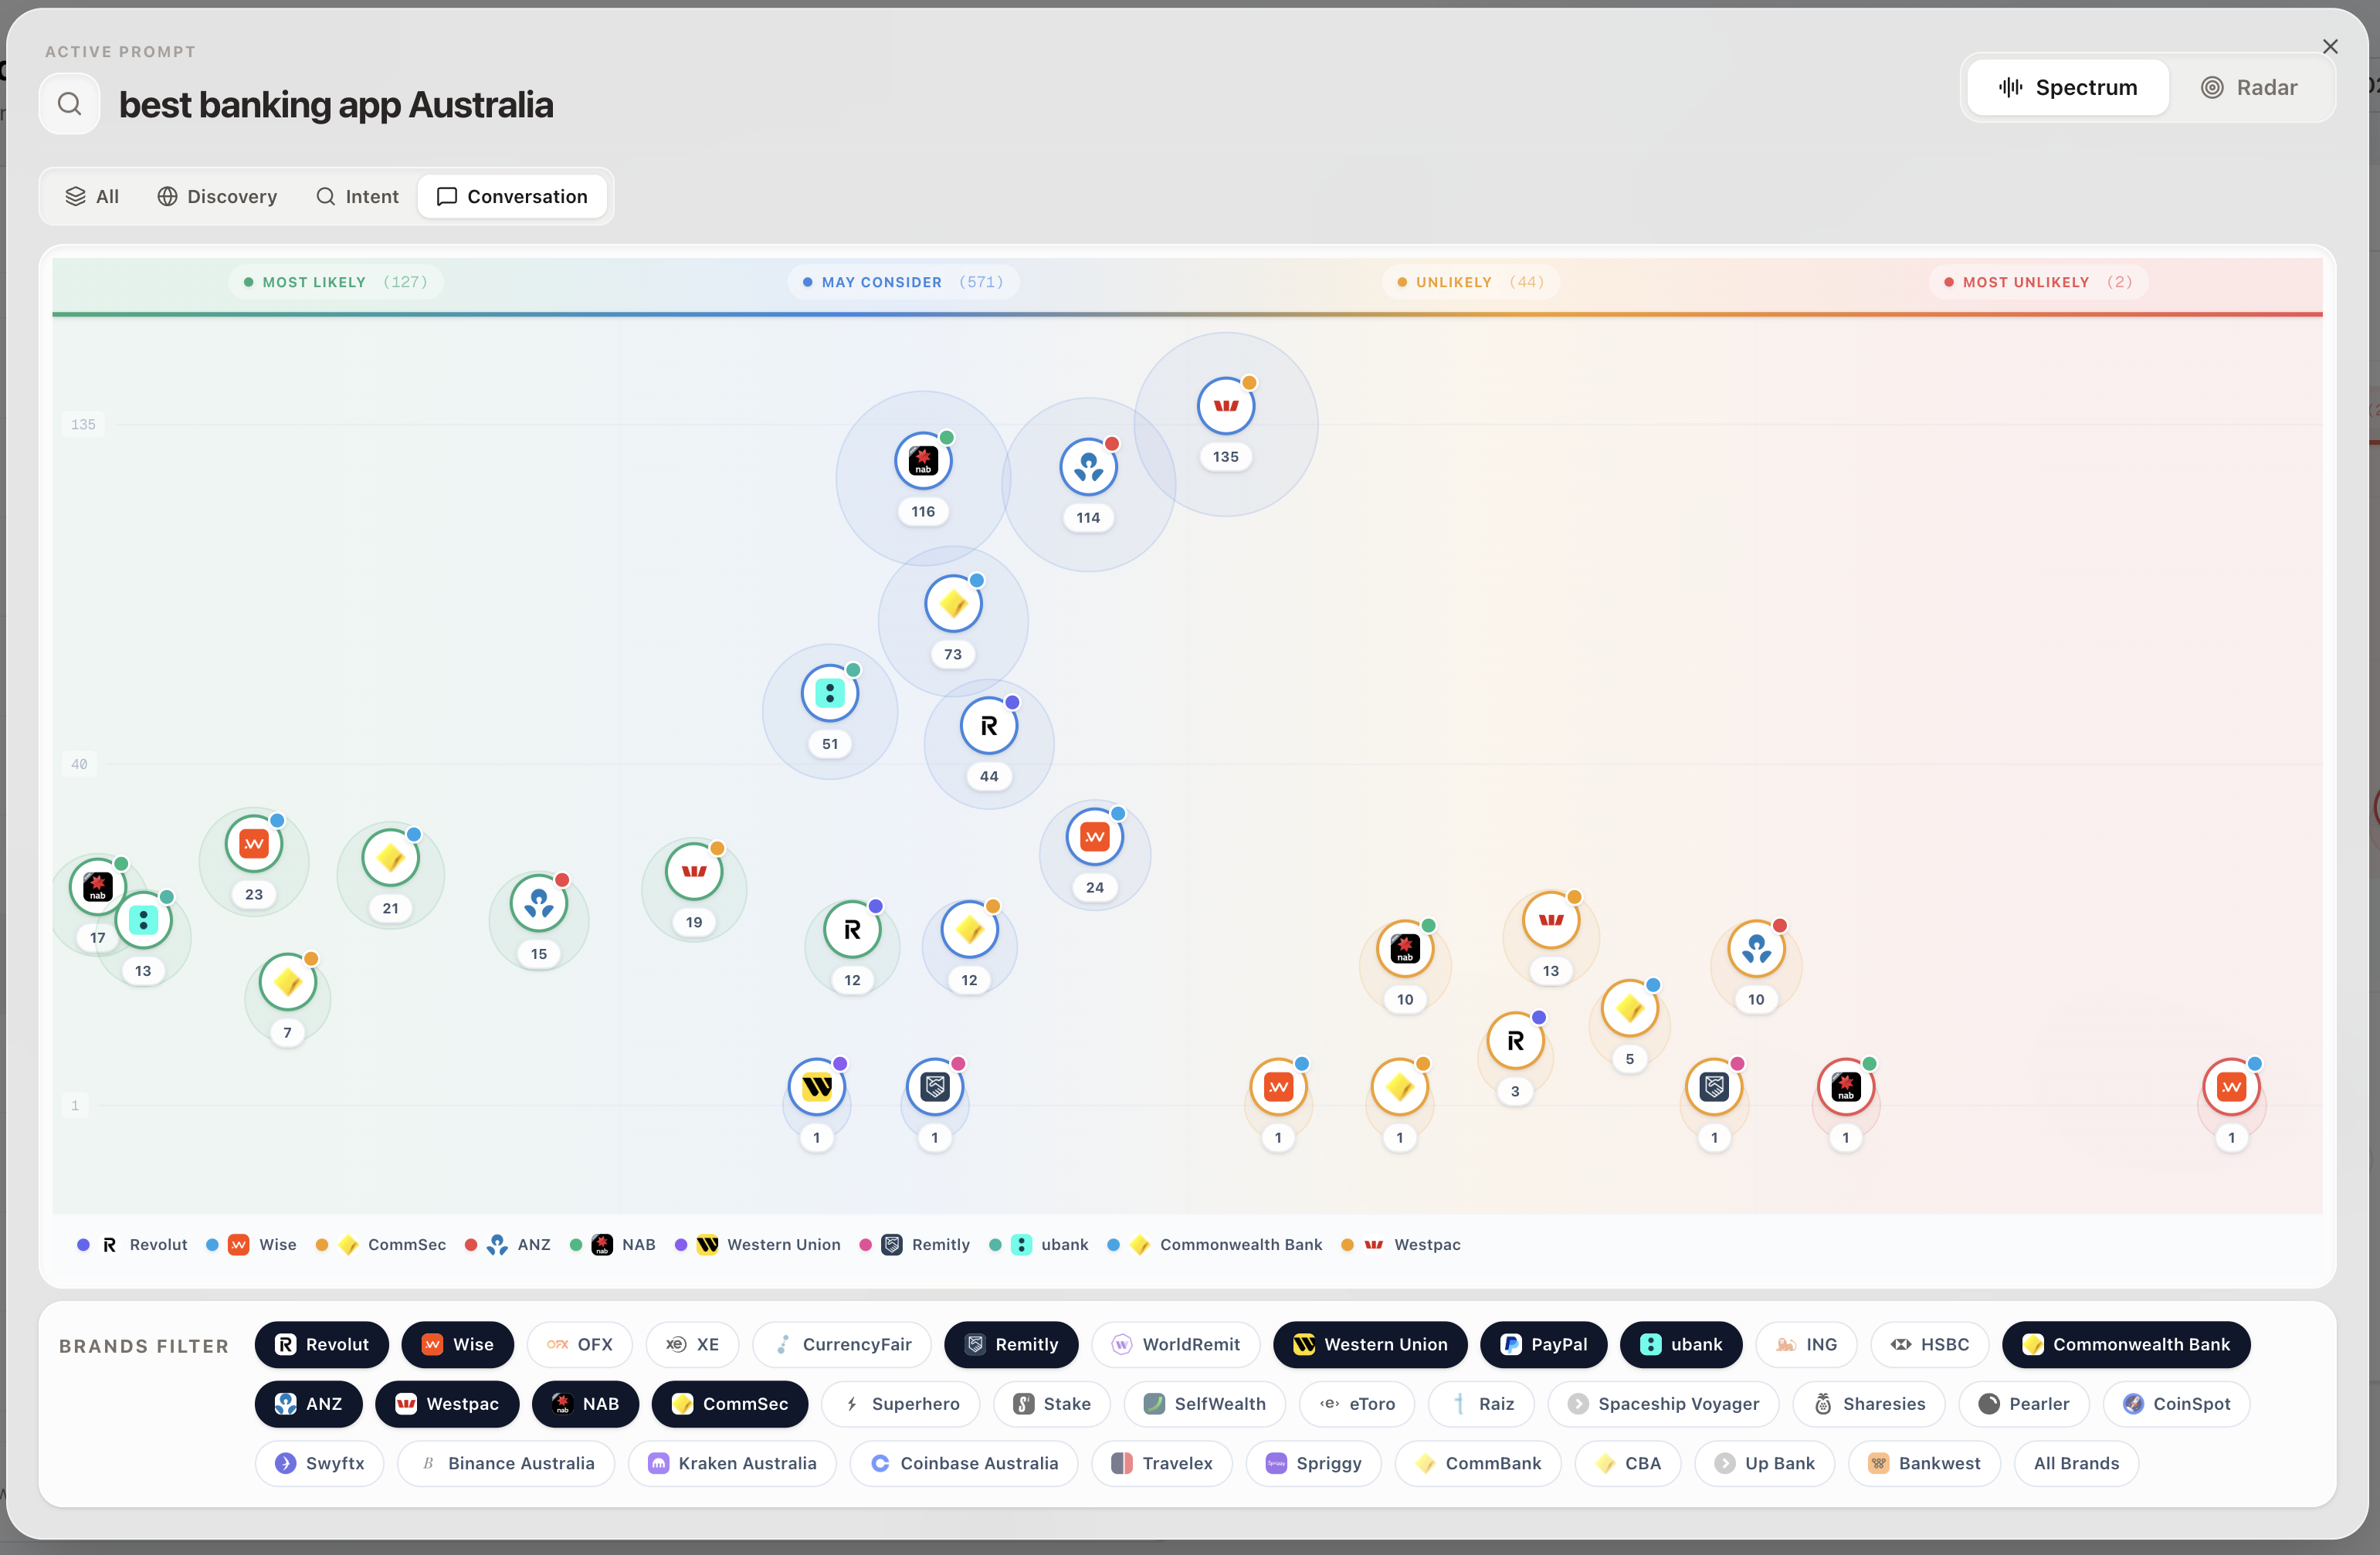Toggle the CommSec brand filter chip
Screen dimensions: 2380x1555
(x=730, y=1404)
